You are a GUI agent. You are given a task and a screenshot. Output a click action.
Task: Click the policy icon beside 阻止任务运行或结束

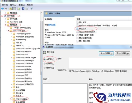[77, 32]
